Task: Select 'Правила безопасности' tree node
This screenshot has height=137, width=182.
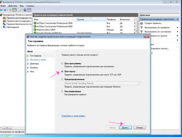Action: click(17, 24)
